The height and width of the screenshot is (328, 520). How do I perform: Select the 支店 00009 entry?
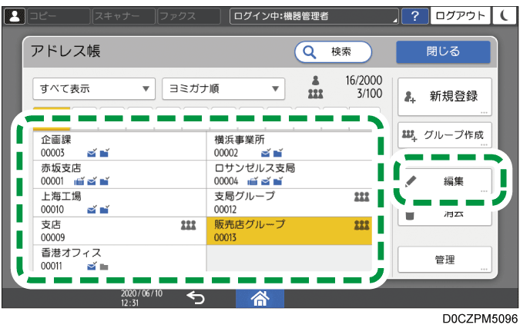(119, 230)
